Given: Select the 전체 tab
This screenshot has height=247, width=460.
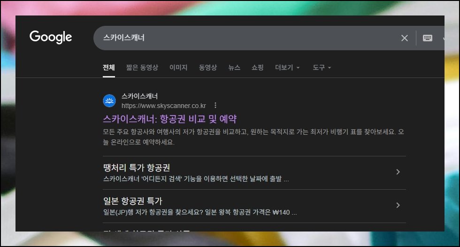Looking at the screenshot, I should (109, 68).
